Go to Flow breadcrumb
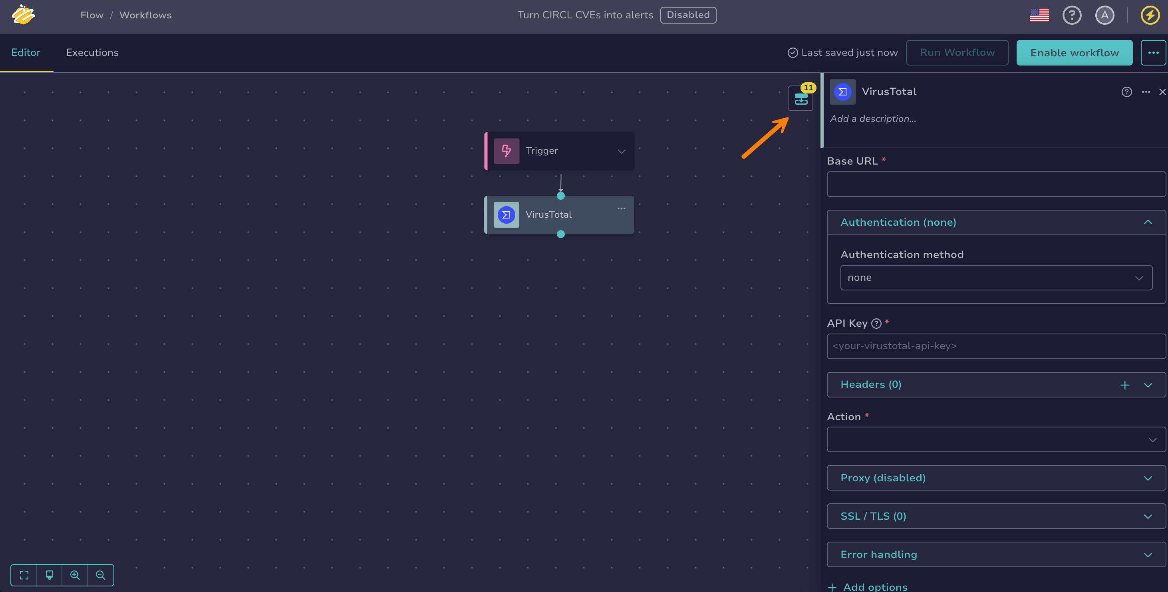Screen dimensions: 1168x592 point(91,15)
